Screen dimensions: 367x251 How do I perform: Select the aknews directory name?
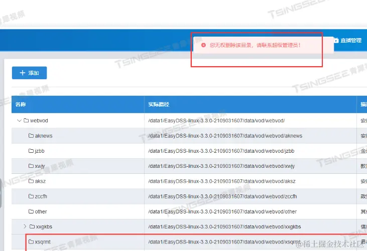[44, 136]
